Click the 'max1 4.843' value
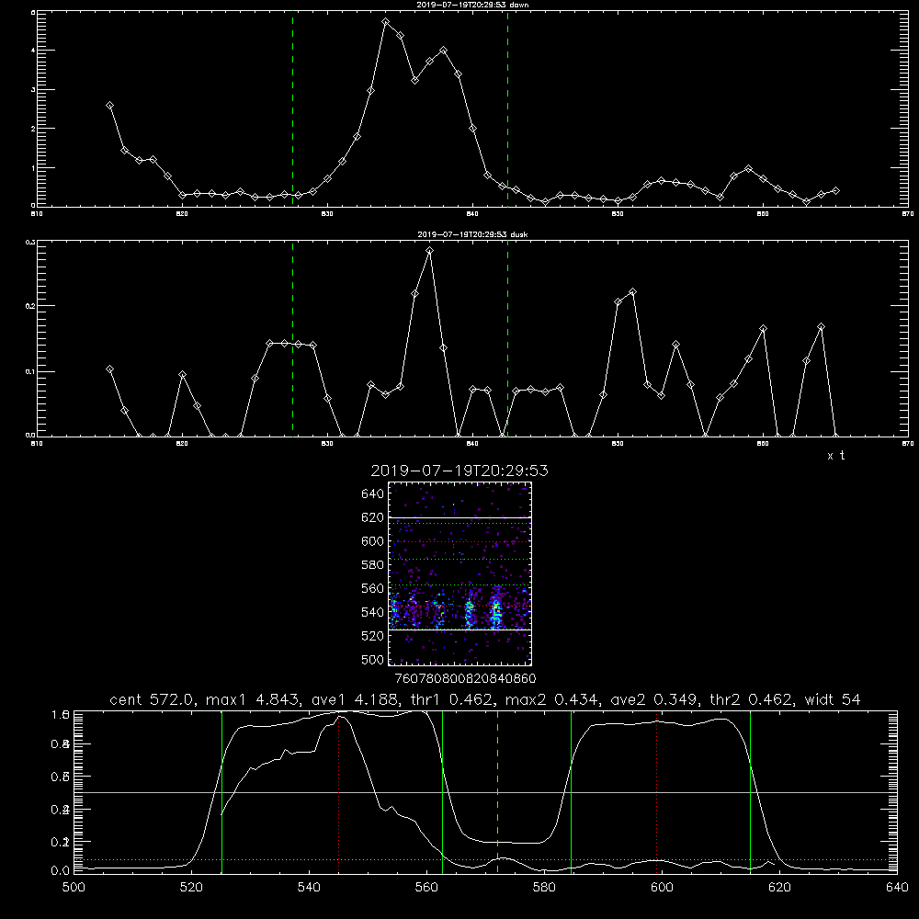 pyautogui.click(x=251, y=699)
